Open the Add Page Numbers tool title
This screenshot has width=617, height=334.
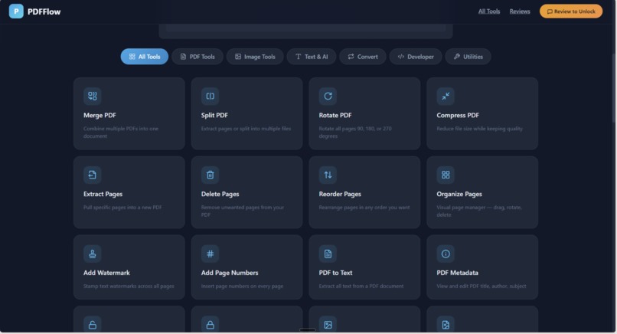(x=230, y=273)
